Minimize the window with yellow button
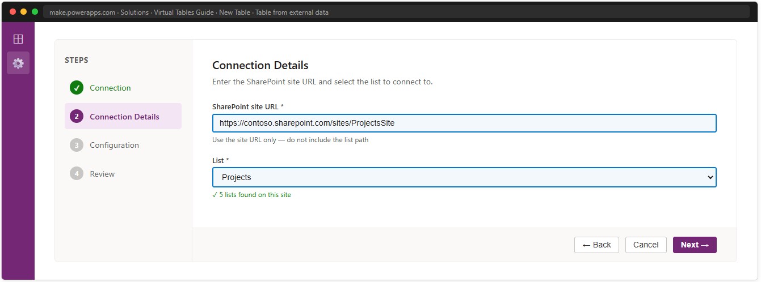This screenshot has width=761, height=282. (23, 12)
